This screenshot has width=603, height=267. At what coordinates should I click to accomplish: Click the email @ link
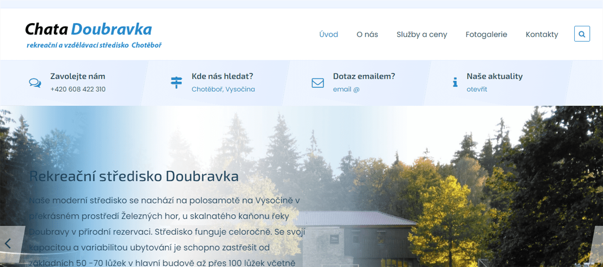[346, 89]
